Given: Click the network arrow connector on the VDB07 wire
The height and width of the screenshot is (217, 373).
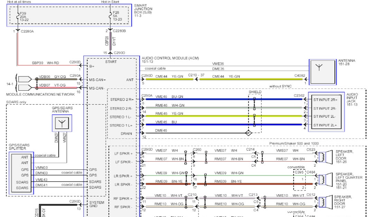Looking at the screenshot, I should point(25,87).
